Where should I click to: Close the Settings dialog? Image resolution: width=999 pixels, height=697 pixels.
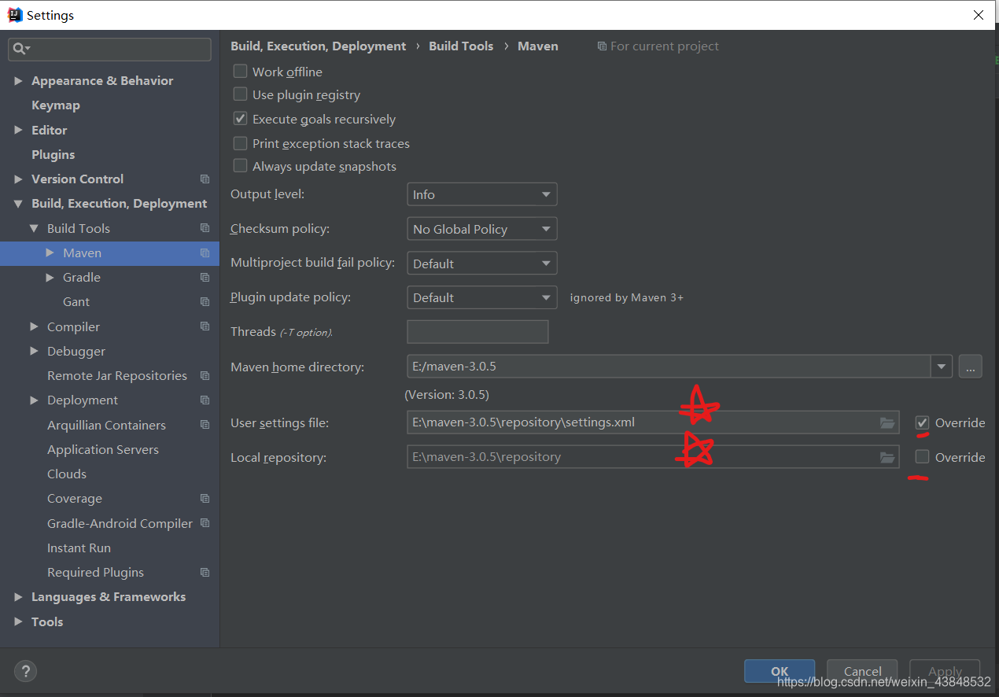(x=978, y=15)
